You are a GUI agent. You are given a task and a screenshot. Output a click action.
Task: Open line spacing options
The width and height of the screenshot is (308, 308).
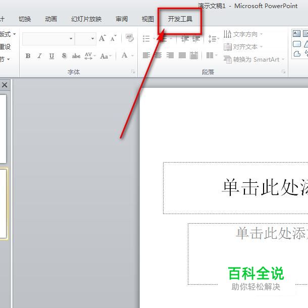click(x=213, y=38)
